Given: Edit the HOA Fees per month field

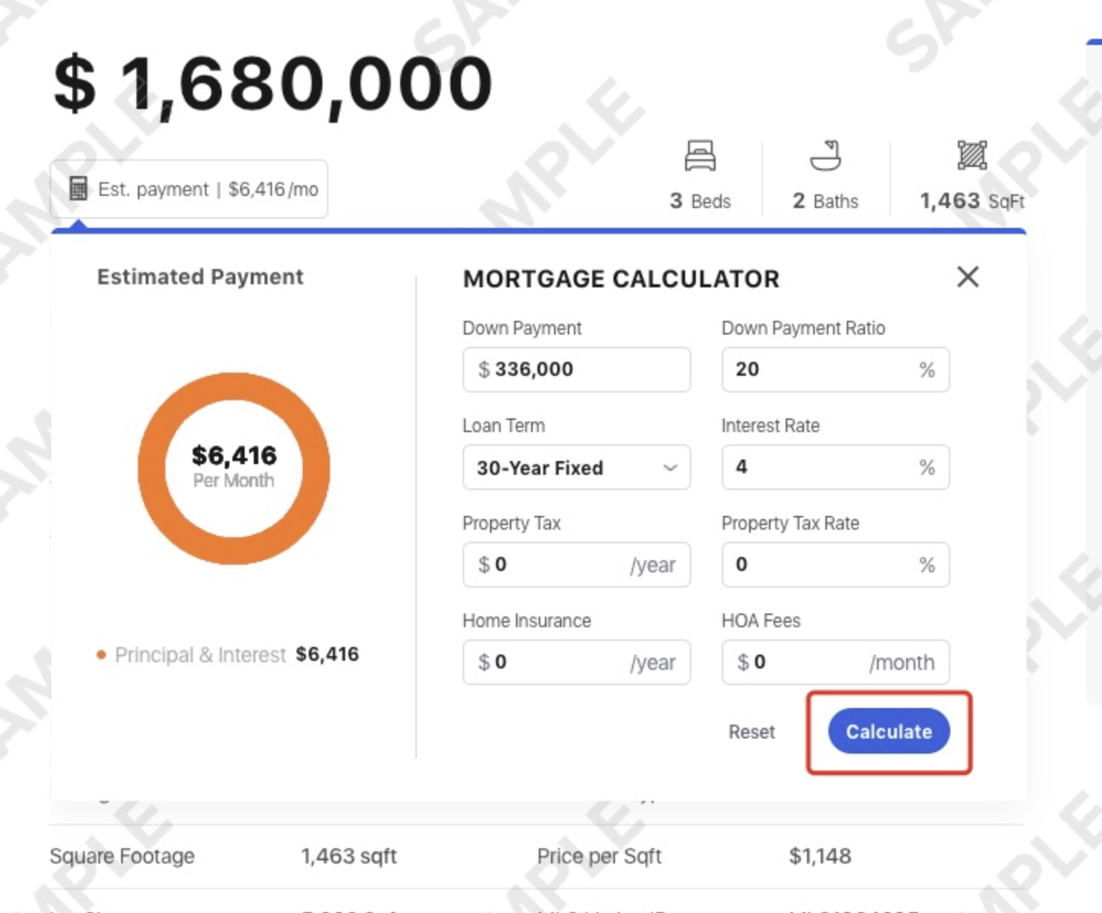Looking at the screenshot, I should [x=835, y=662].
